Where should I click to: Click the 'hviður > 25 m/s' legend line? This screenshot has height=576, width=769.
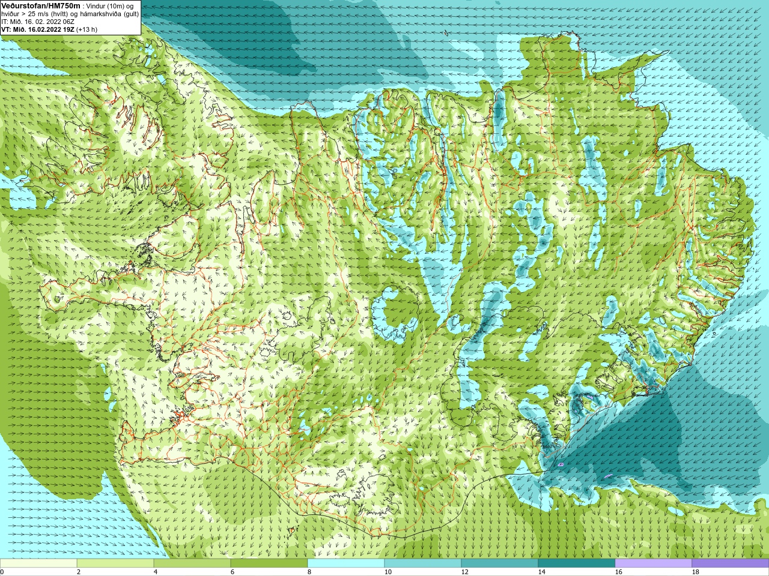(70, 14)
